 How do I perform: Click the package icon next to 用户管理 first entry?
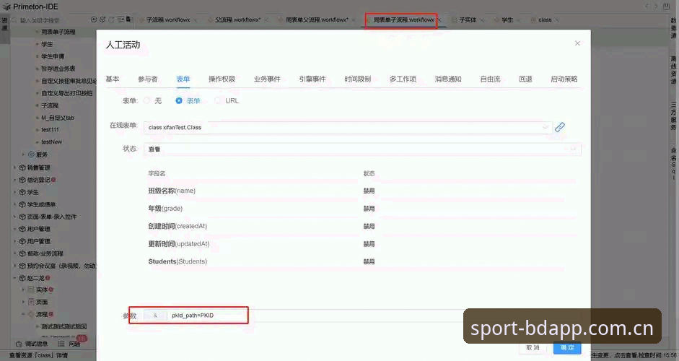[x=22, y=229]
